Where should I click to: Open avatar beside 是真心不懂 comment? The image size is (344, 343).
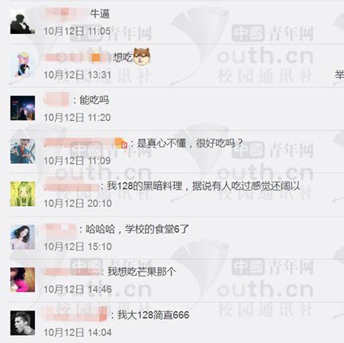coord(23,151)
